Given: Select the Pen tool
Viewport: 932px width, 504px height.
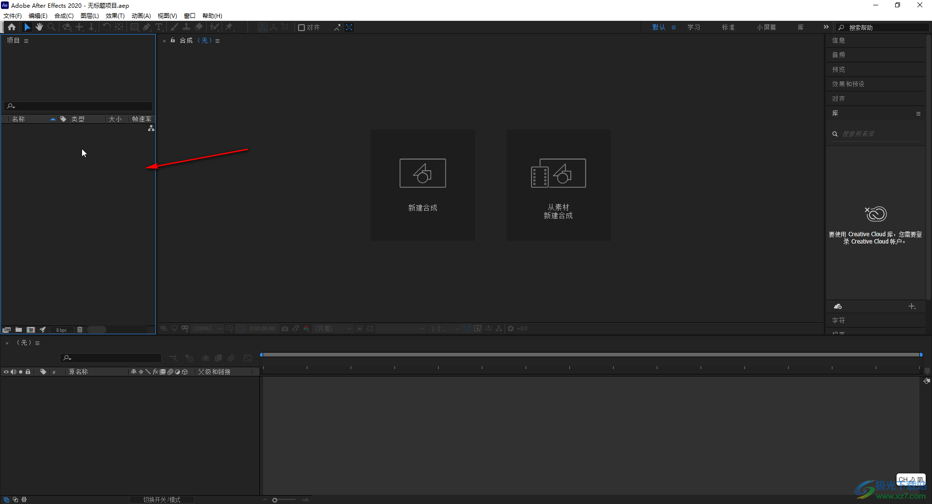Looking at the screenshot, I should tap(147, 27).
